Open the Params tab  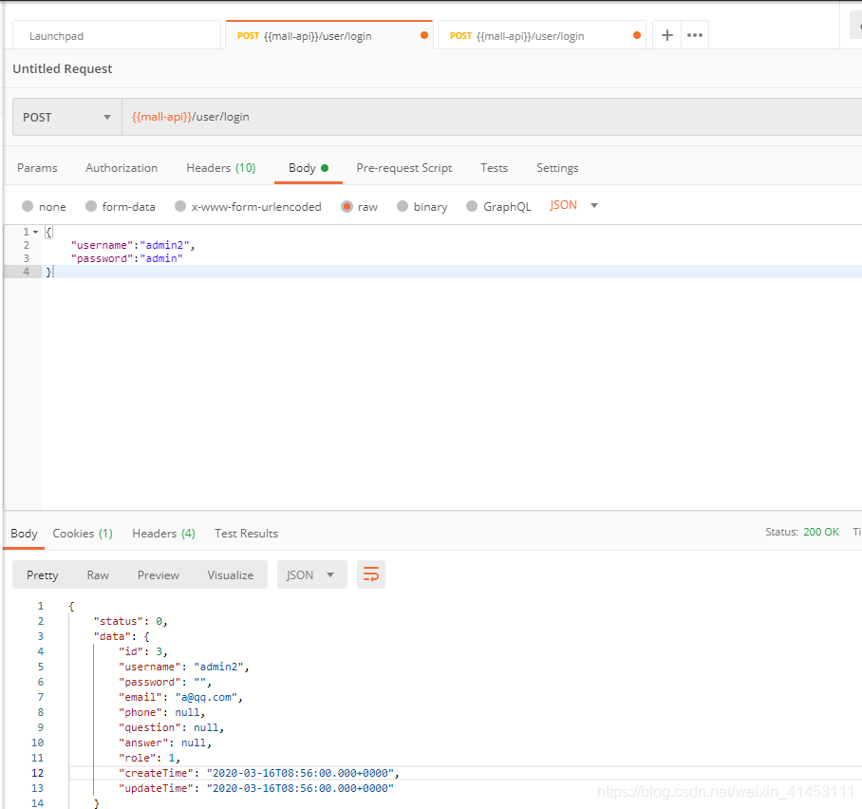pos(37,168)
